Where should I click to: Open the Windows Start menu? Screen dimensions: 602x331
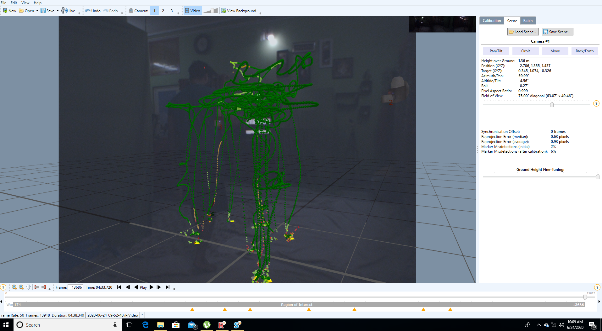point(6,325)
